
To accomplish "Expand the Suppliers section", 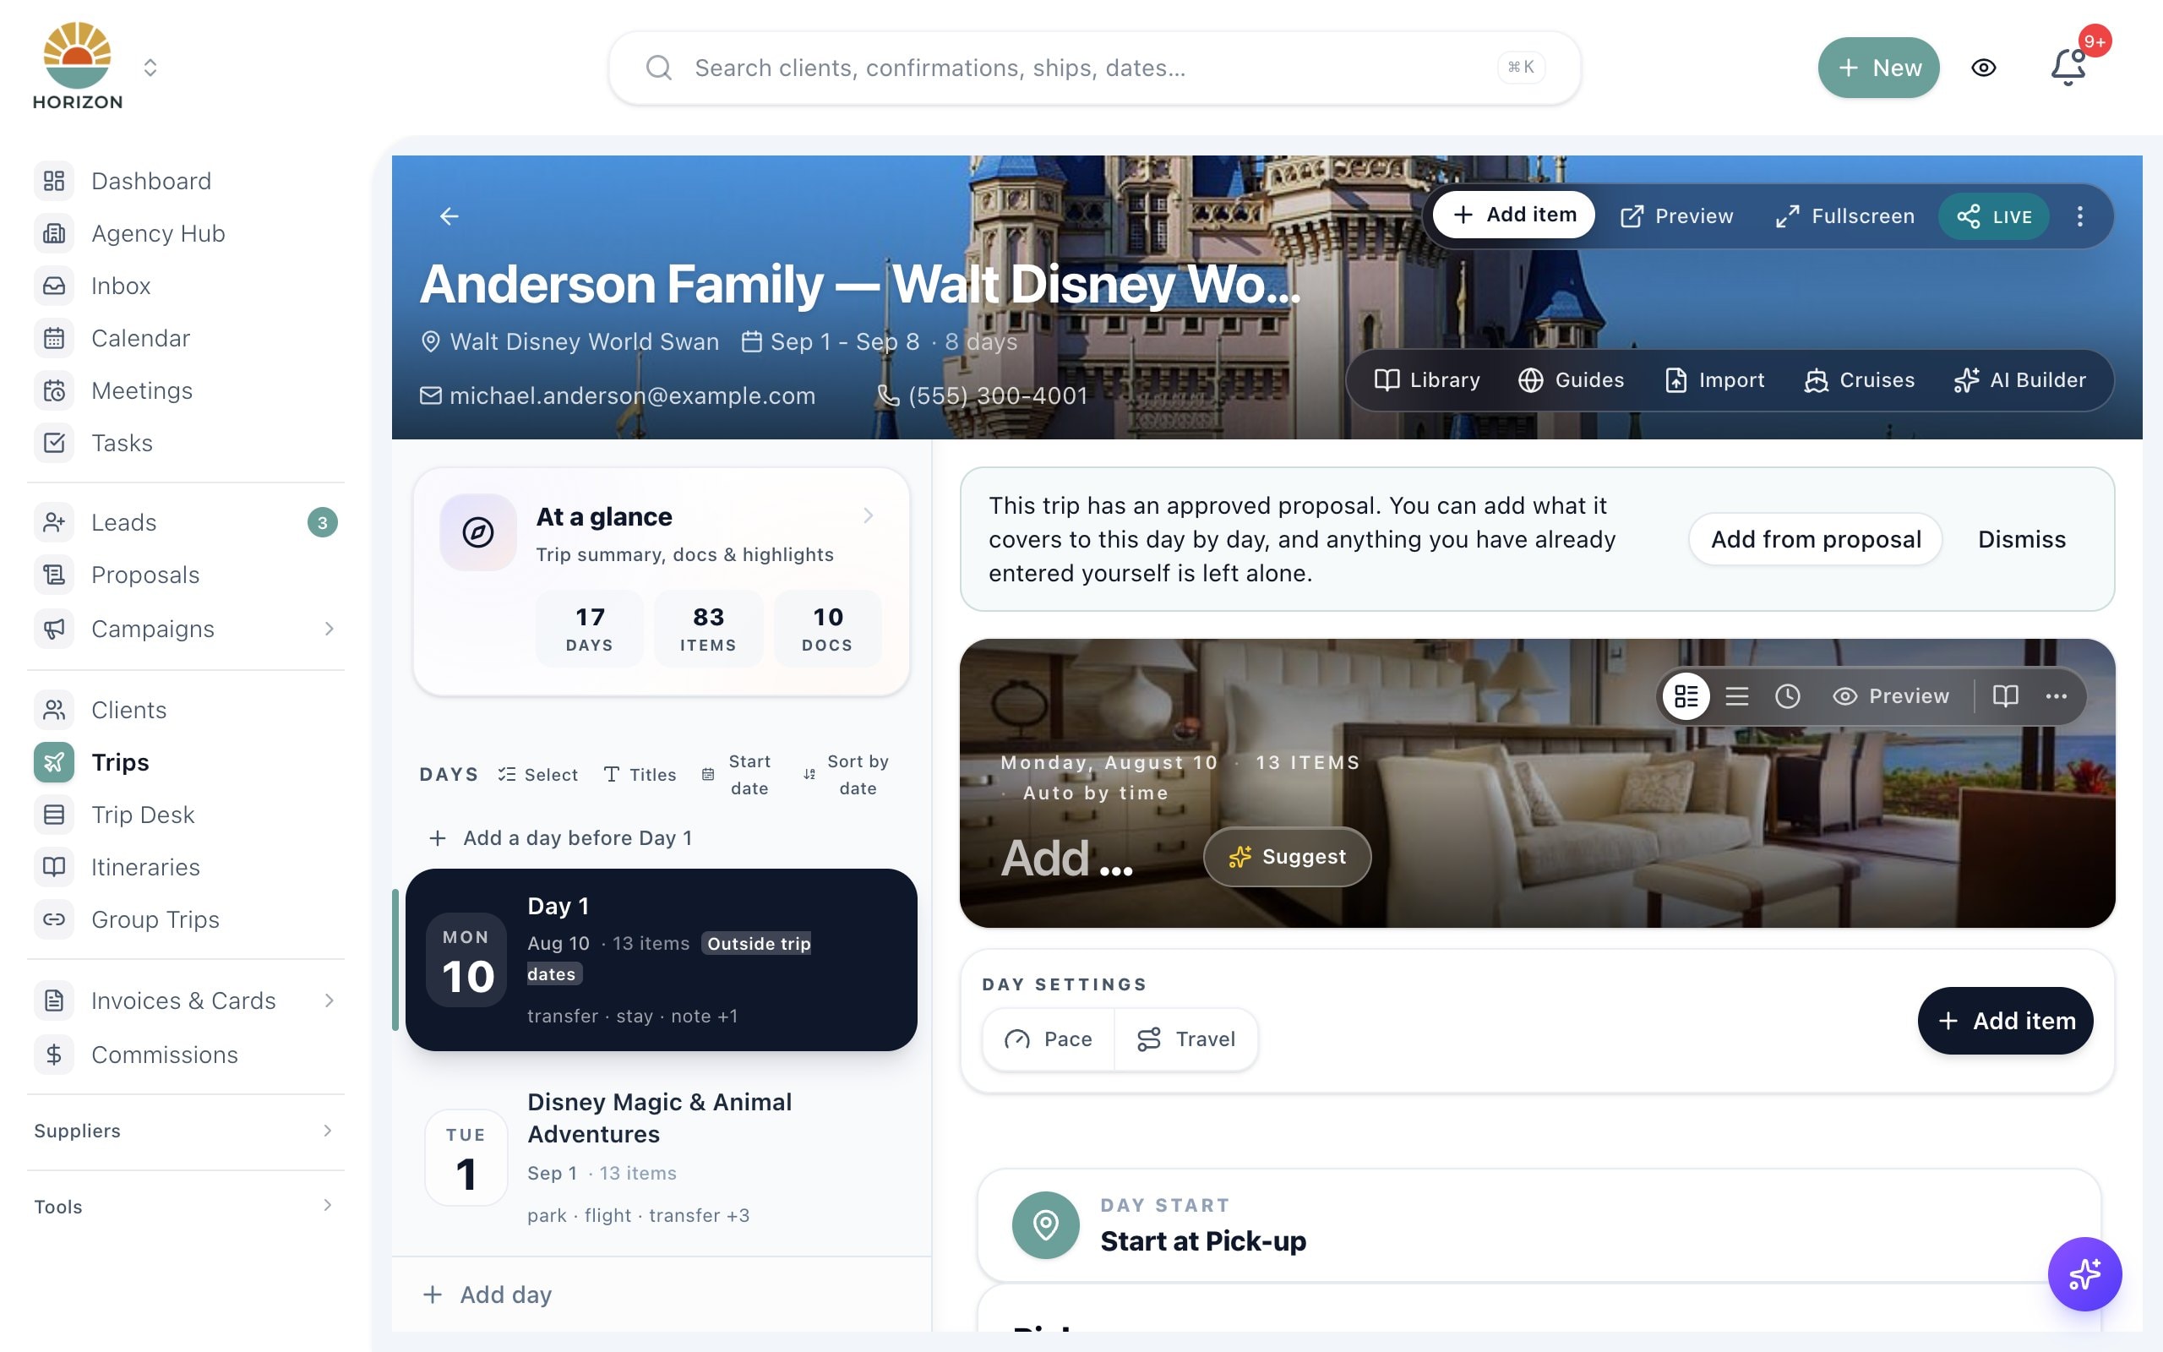I will 186,1131.
